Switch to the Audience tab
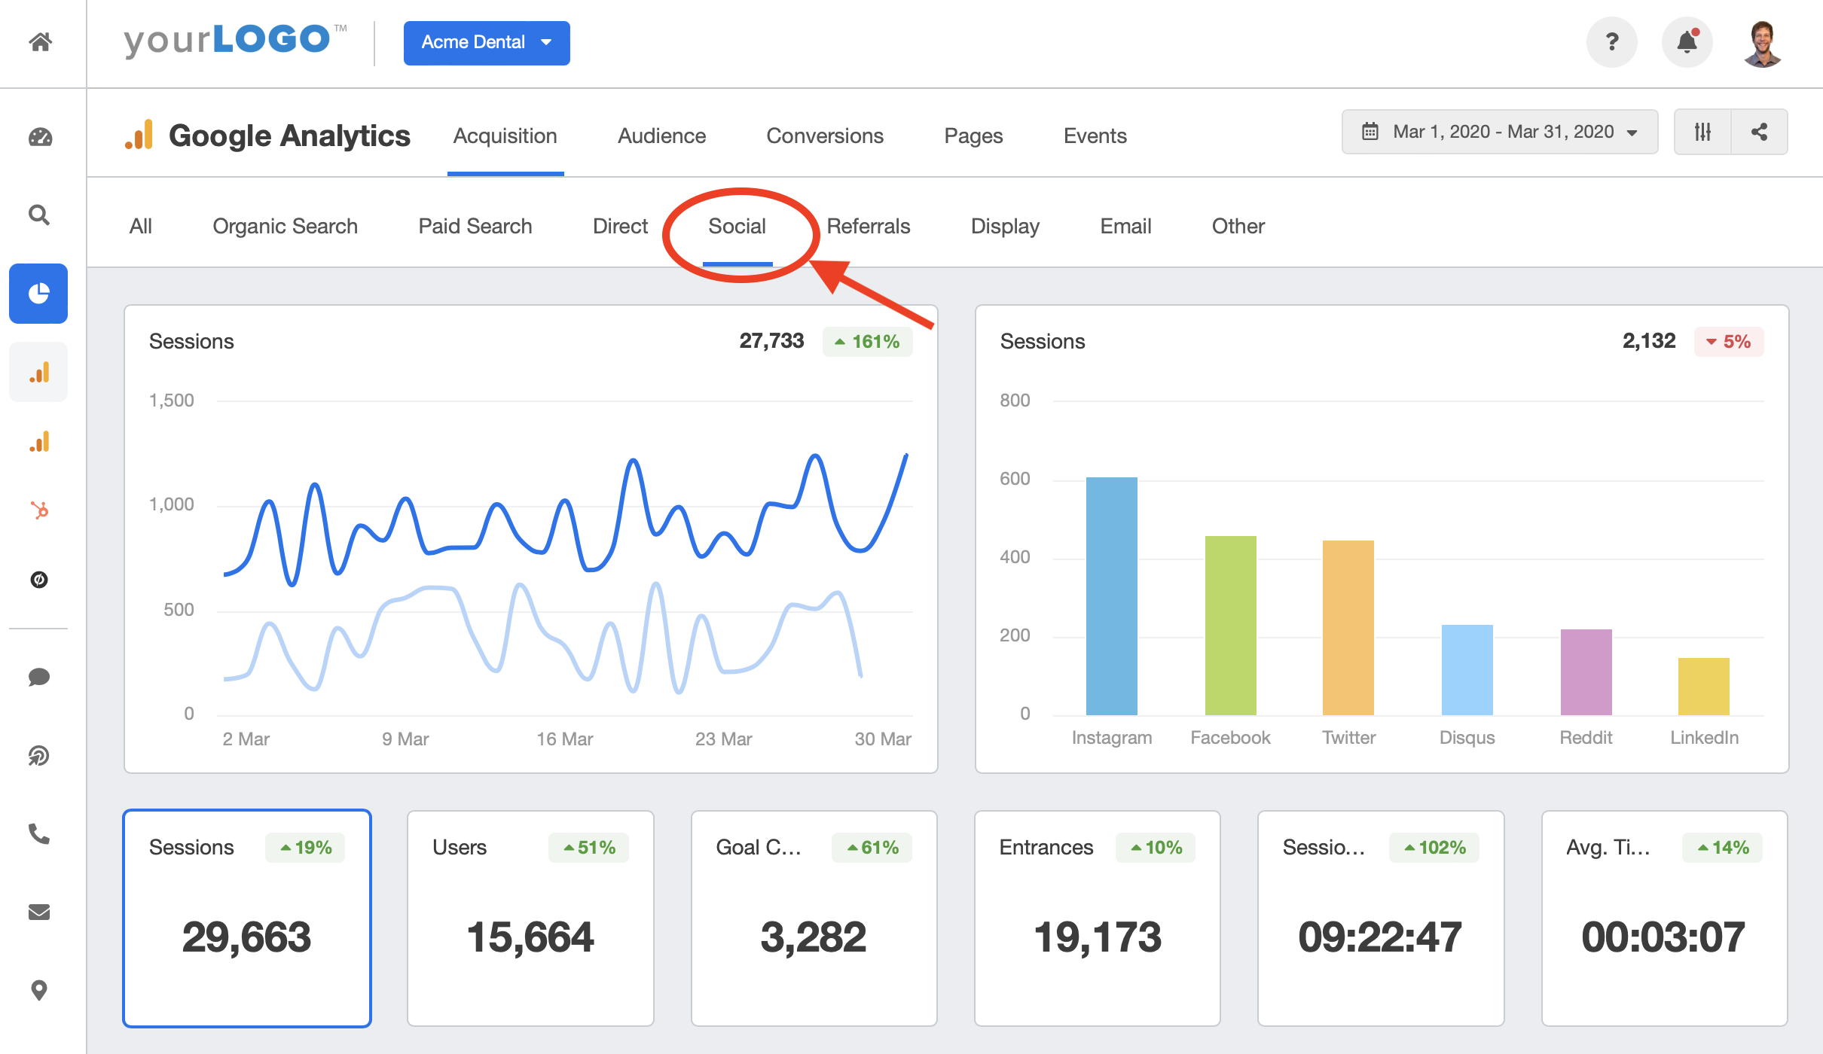 (x=661, y=136)
